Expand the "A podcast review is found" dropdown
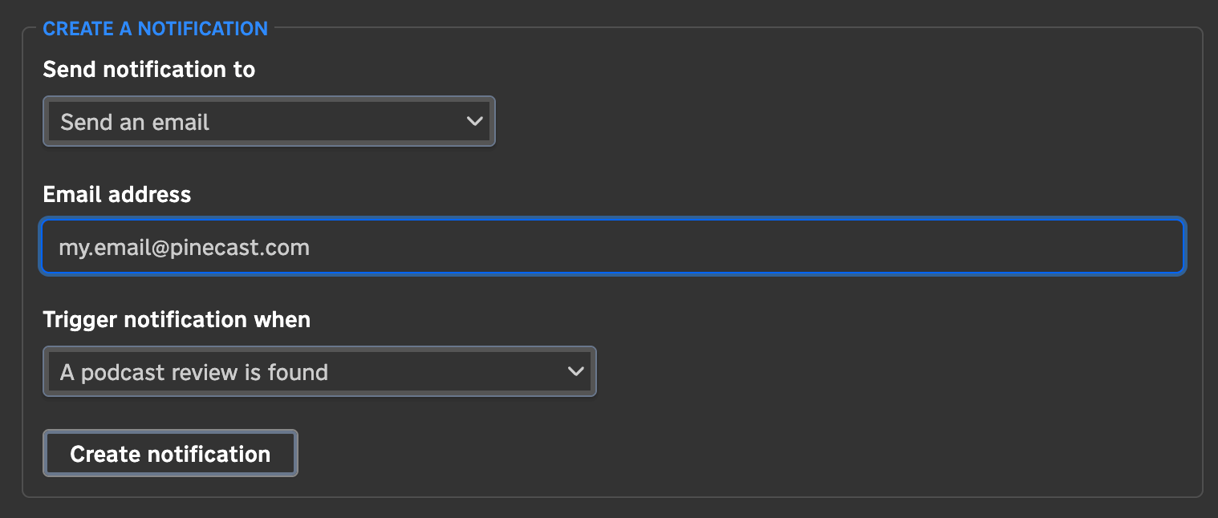Screen dimensions: 1218x518 [x=319, y=372]
